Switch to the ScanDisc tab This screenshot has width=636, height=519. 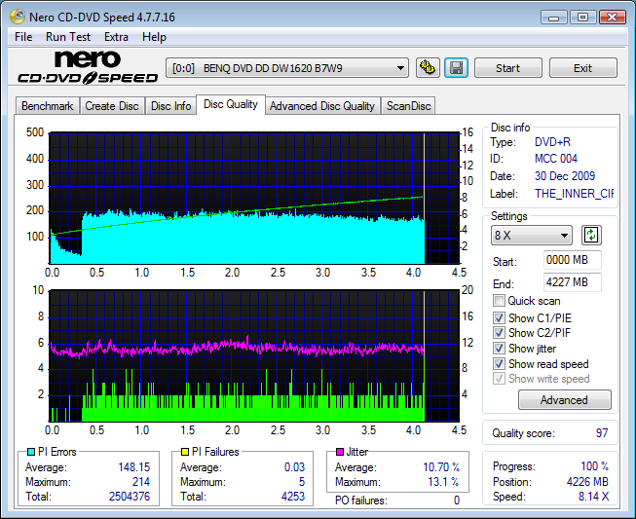[408, 106]
